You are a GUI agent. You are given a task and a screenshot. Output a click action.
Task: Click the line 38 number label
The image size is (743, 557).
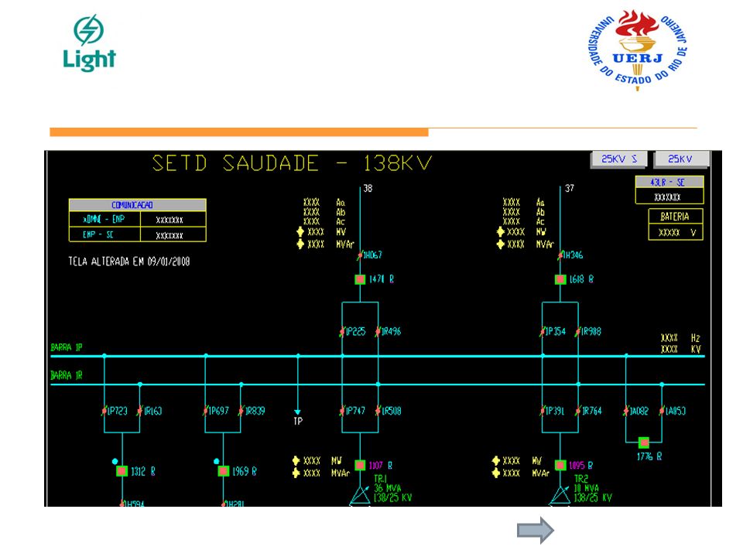point(368,189)
